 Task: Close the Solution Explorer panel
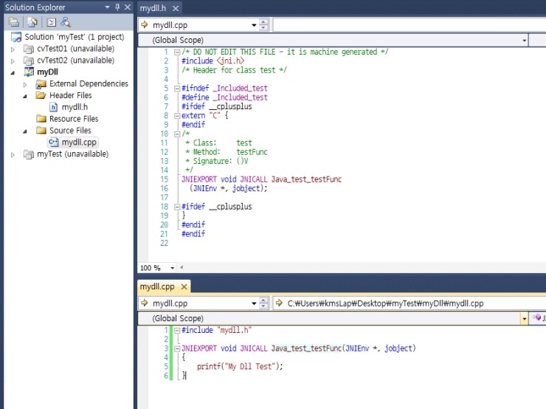tap(128, 7)
